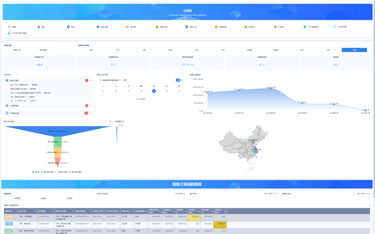Expand the 本周新线索 row chevron
The image size is (375, 234).
(x=90, y=113)
